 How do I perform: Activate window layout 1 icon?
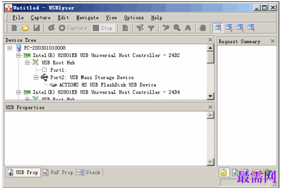tap(218, 28)
